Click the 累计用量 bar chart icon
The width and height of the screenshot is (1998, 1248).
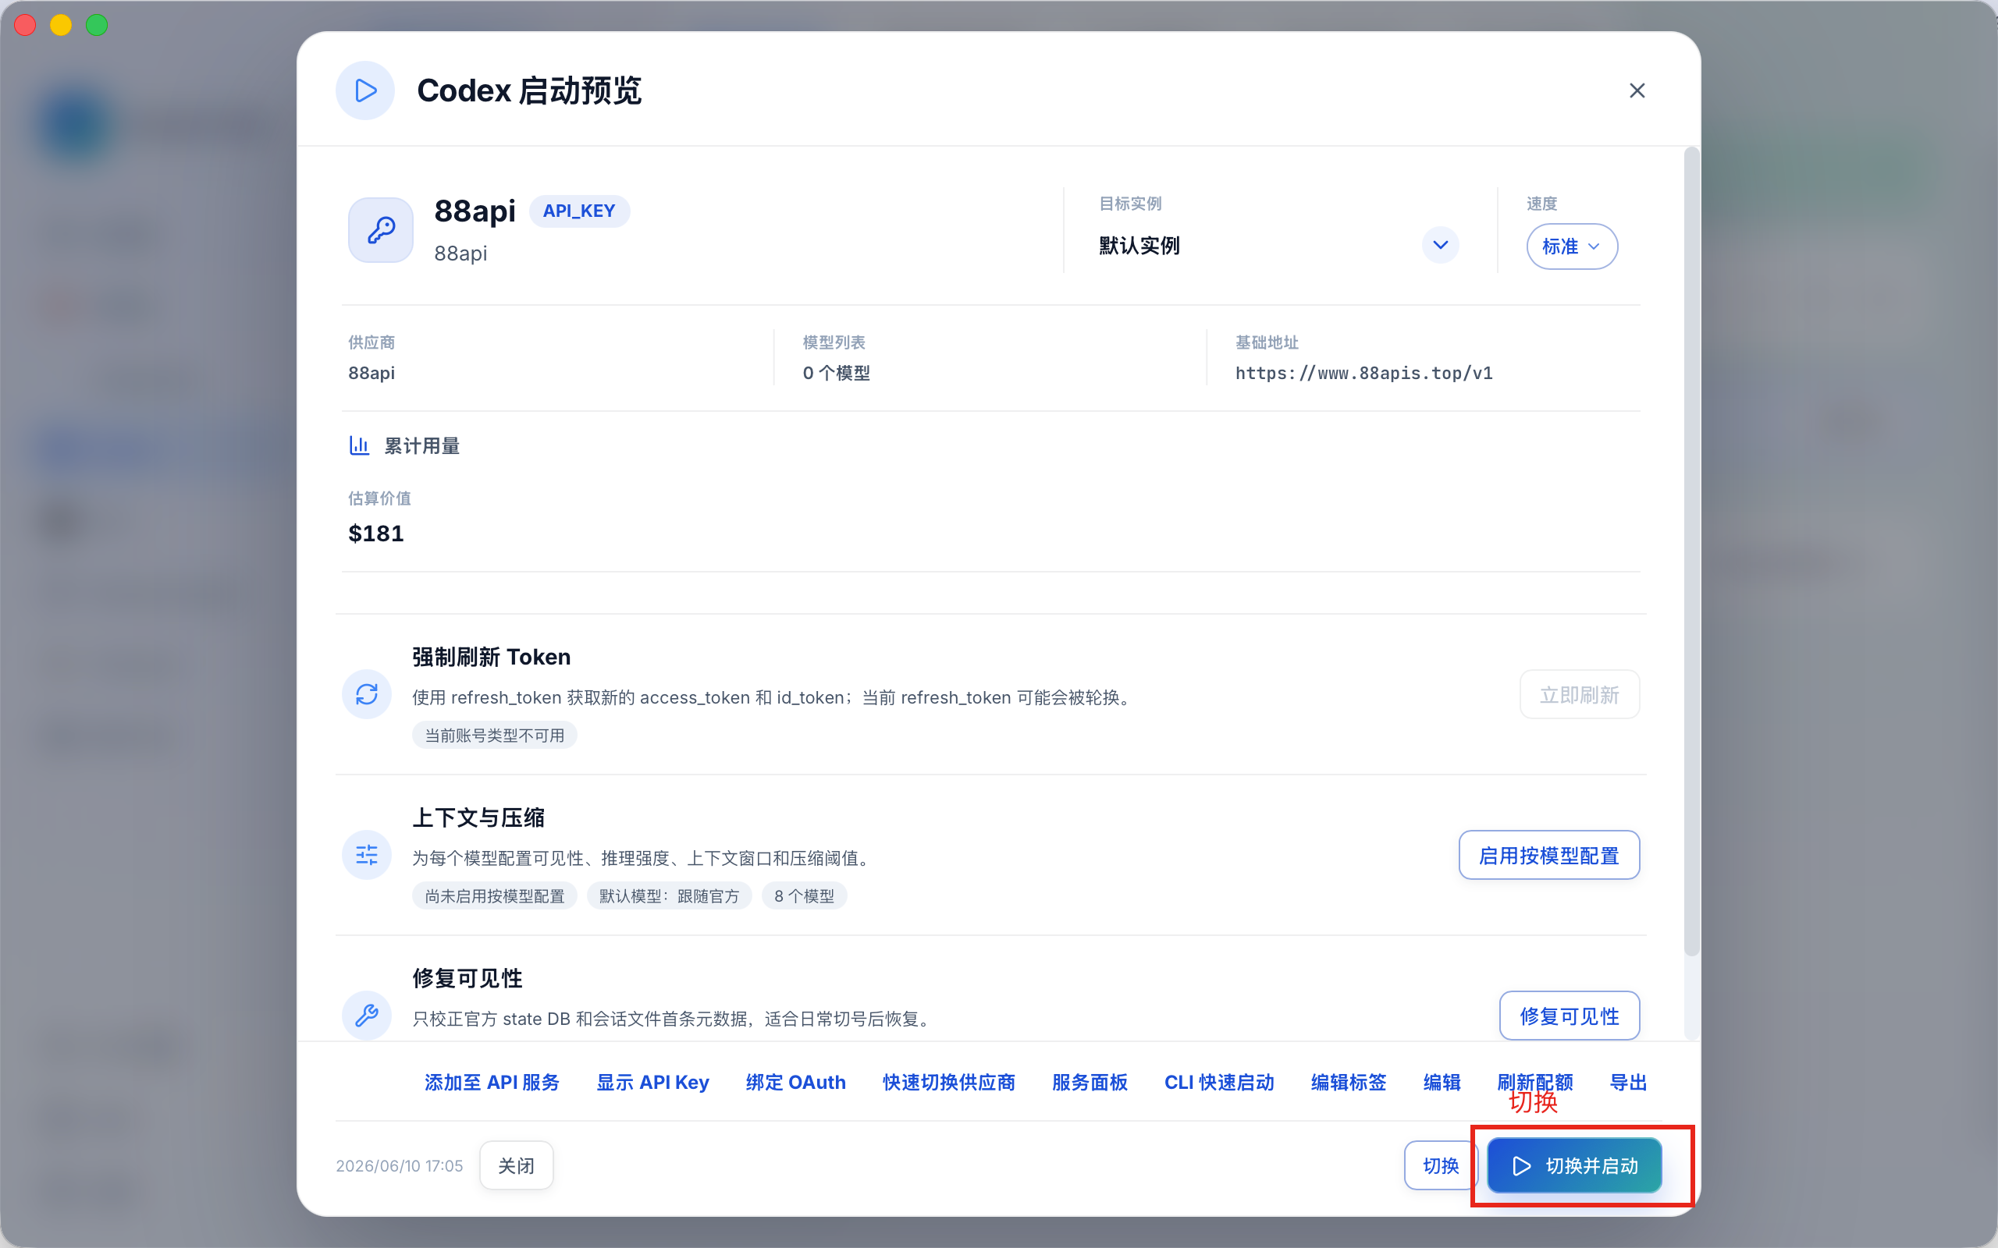pos(359,445)
